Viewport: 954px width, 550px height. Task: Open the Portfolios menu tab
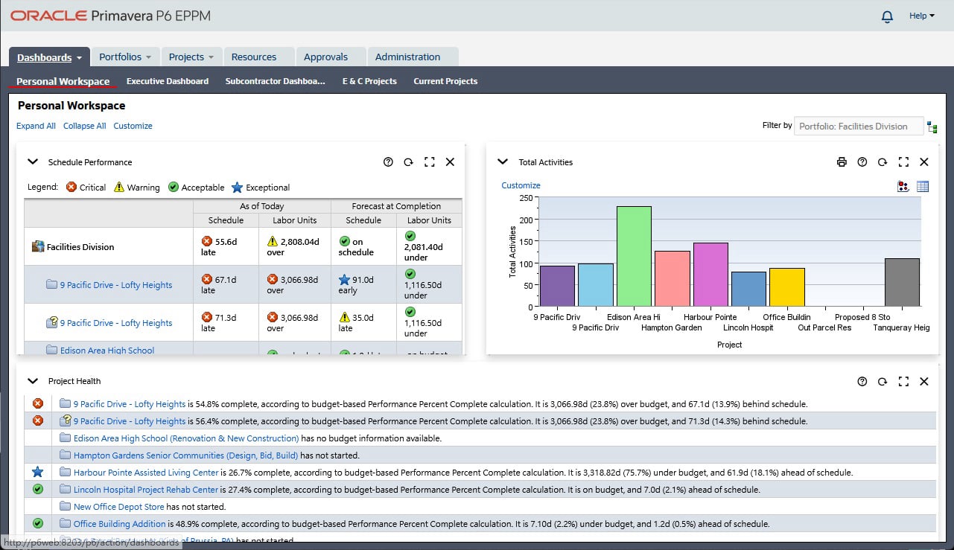click(124, 57)
